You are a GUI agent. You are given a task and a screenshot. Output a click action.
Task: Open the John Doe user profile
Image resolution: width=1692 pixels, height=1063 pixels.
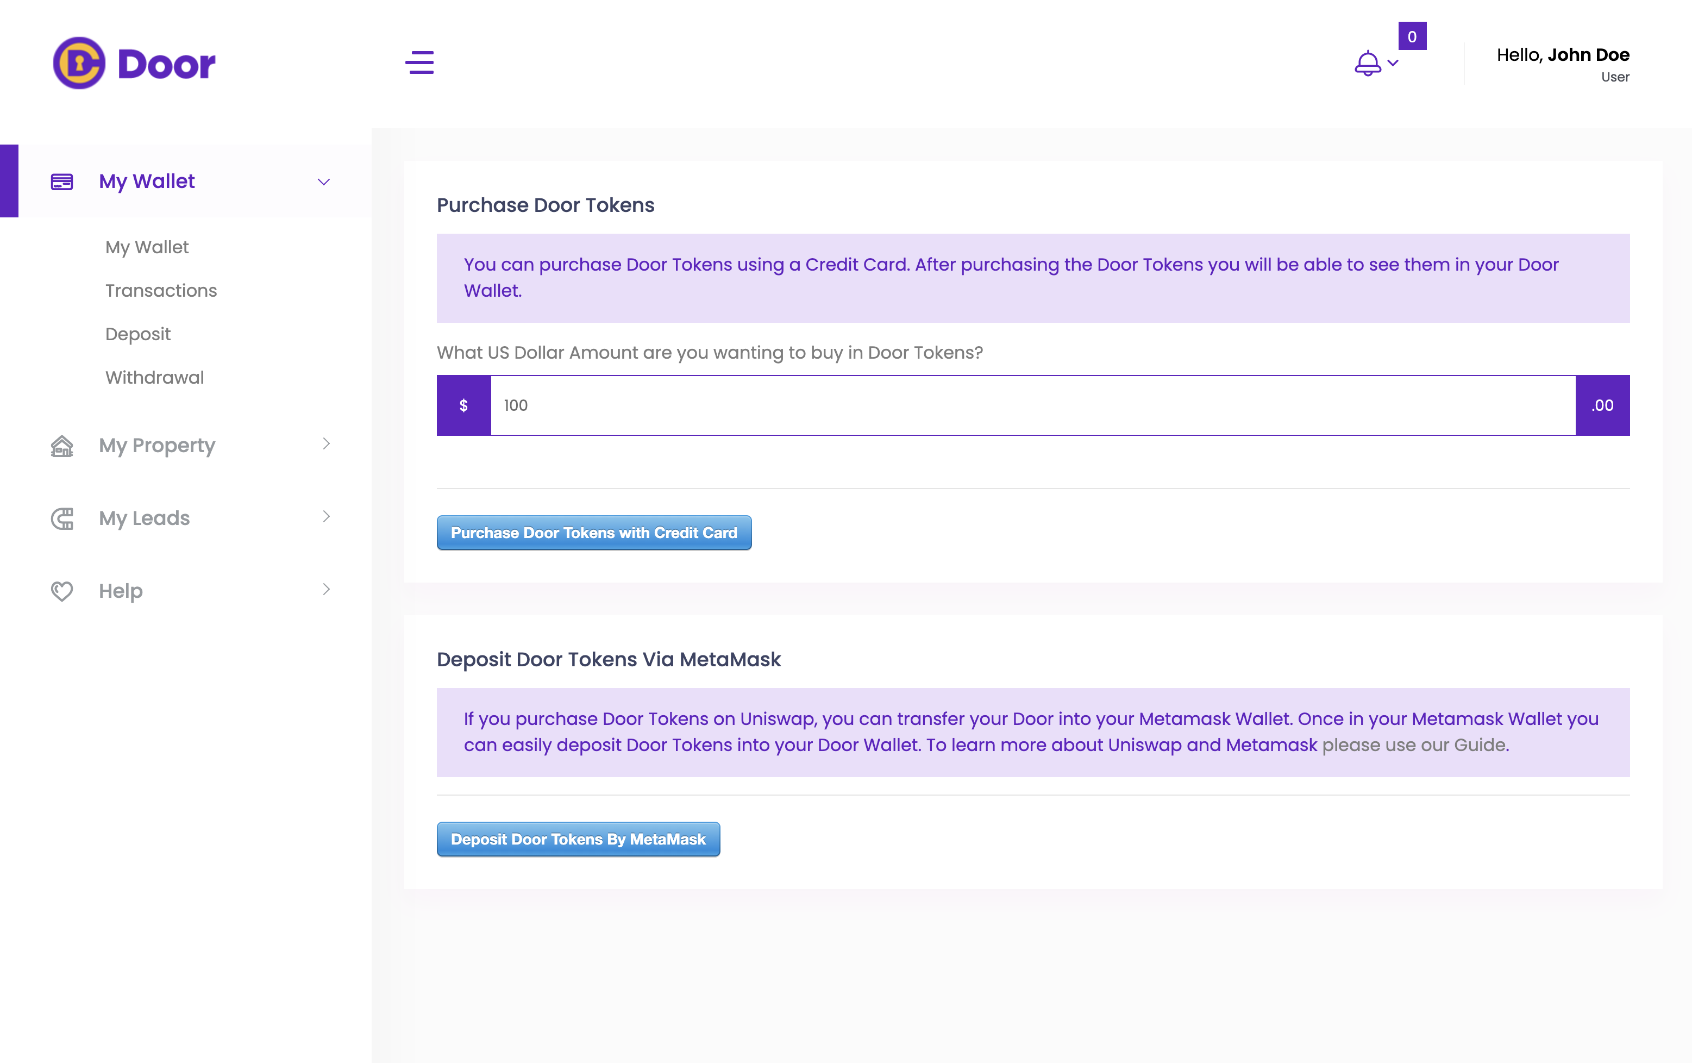(x=1563, y=64)
